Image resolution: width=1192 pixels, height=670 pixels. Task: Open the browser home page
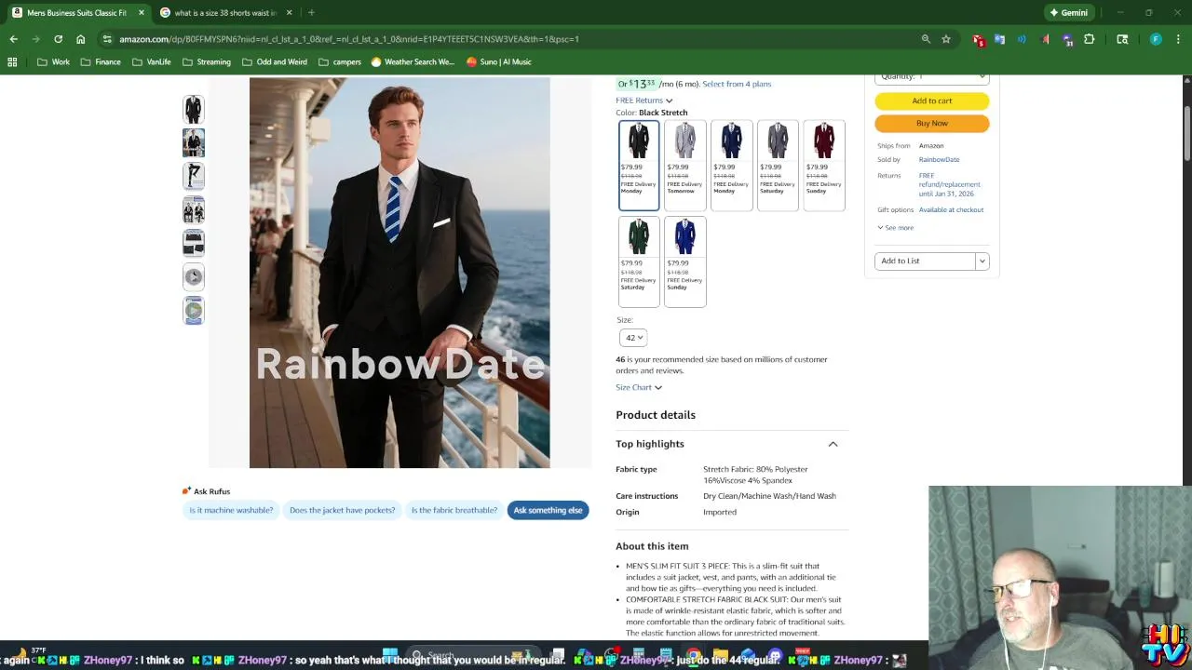pyautogui.click(x=80, y=39)
